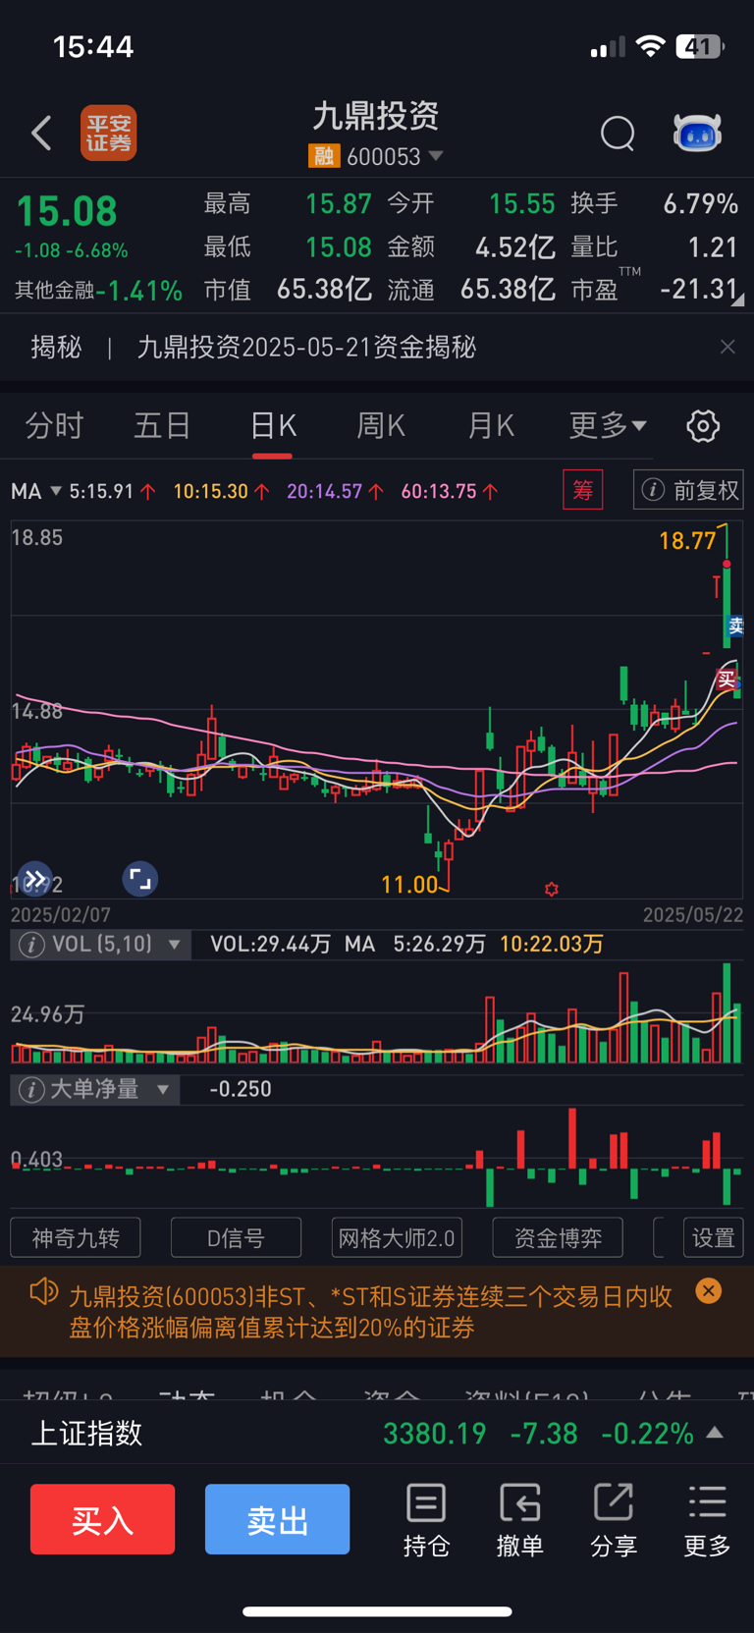This screenshot has width=754, height=1633.
Task: Open the search magnifier icon
Action: pyautogui.click(x=618, y=134)
